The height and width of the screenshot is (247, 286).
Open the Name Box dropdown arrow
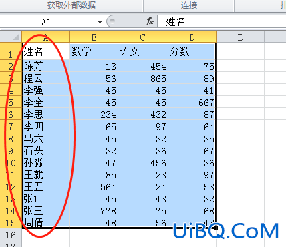(x=100, y=22)
